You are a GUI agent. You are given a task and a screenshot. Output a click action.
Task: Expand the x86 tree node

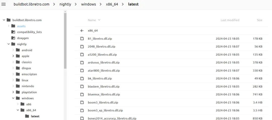pyautogui.click(x=18, y=104)
